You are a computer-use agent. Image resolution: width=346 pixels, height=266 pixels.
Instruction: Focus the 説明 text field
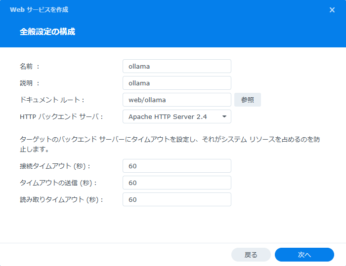[x=177, y=83]
